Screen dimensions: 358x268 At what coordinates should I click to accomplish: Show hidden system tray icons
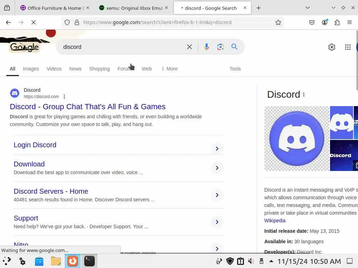(x=271, y=261)
